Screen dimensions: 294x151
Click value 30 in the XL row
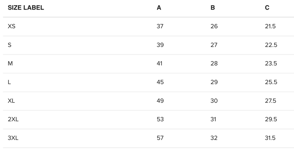(214, 101)
